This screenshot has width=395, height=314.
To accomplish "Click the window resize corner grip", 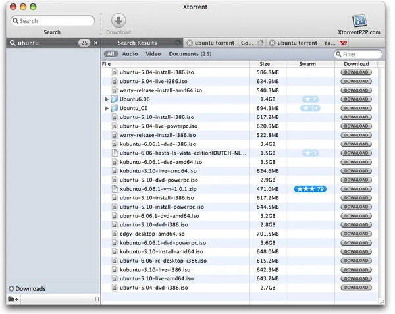I will [382, 301].
